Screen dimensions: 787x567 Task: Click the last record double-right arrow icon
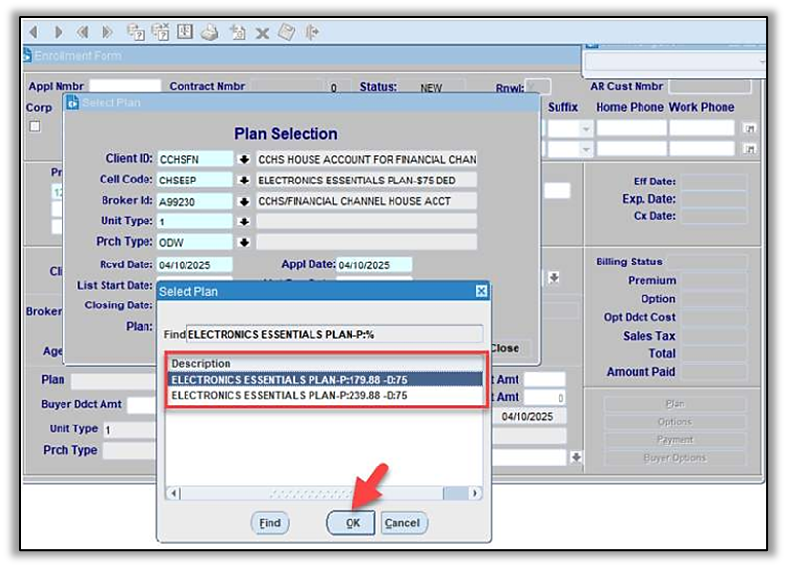(107, 32)
